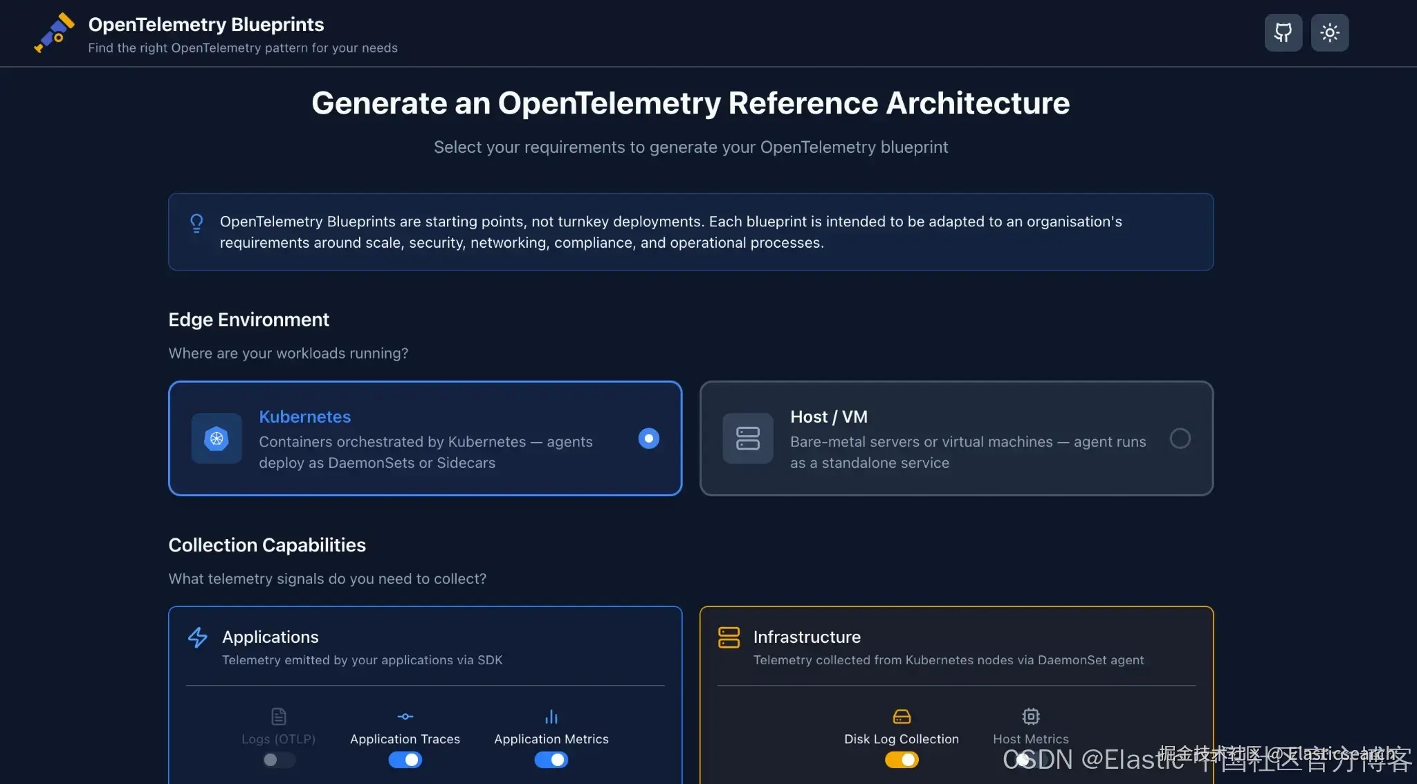Click the Kubernetes helm wheel icon
The width and height of the screenshot is (1417, 784).
click(x=217, y=438)
